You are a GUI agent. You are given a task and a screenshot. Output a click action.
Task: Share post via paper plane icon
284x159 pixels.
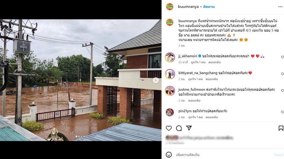(x=189, y=128)
